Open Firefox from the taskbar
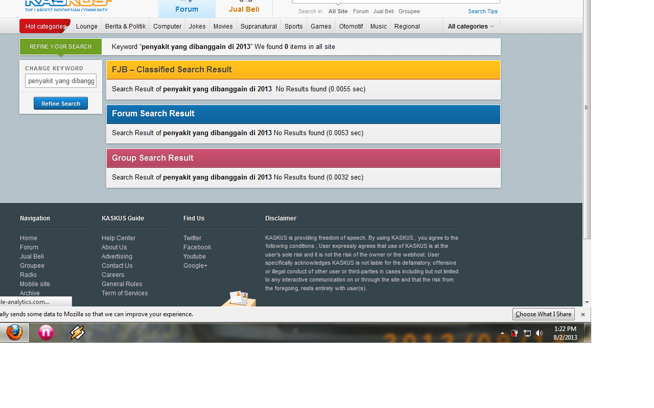 click(14, 333)
